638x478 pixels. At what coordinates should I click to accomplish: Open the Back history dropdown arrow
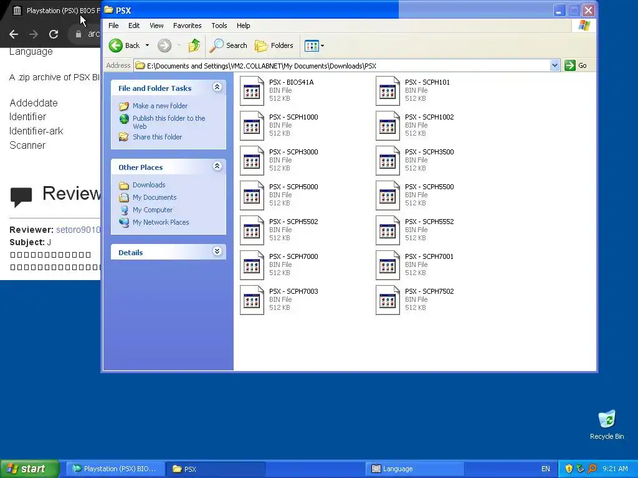click(147, 45)
